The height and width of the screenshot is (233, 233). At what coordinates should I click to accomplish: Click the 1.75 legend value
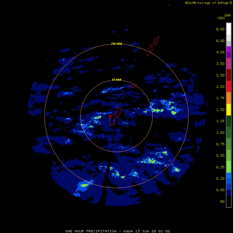tap(220, 98)
